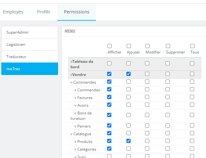This screenshot has width=206, height=158.
Task: Check the header Tous checkbox
Action: [192, 46]
